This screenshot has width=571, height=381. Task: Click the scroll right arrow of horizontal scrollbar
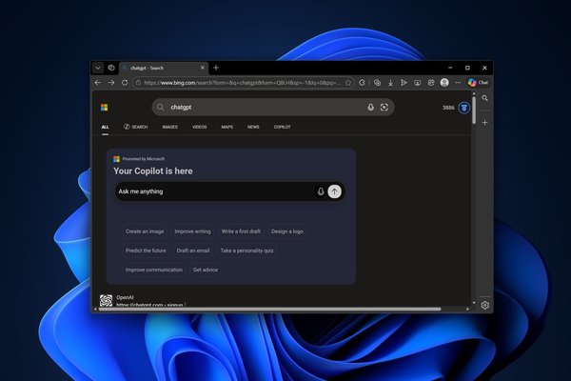[467, 310]
